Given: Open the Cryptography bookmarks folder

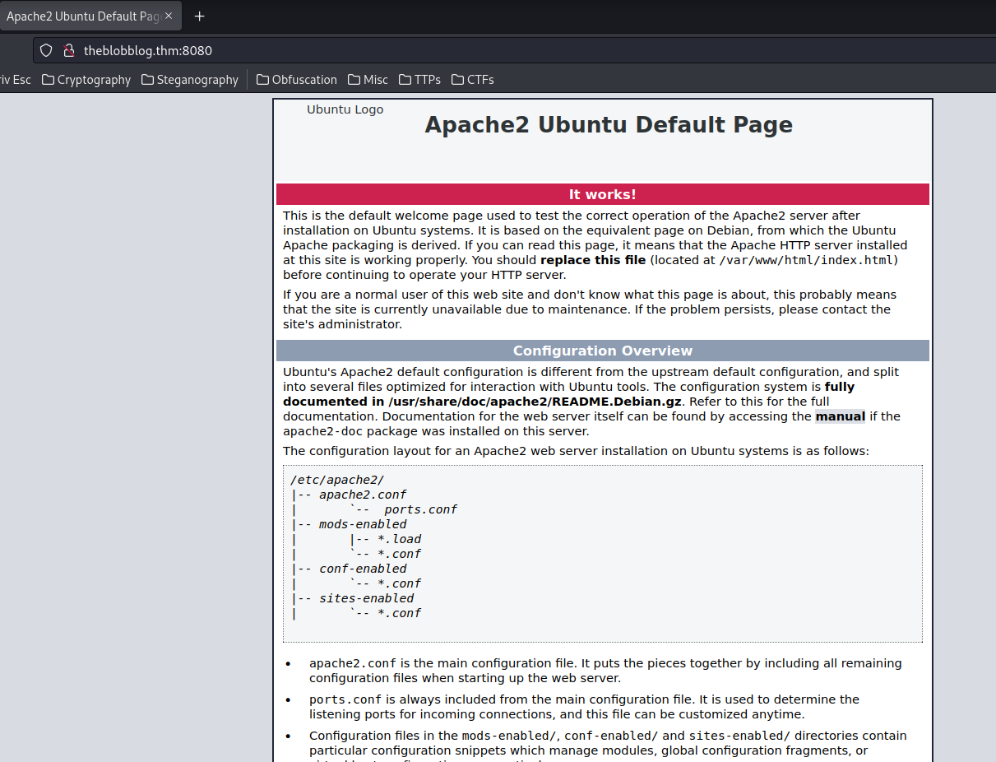Looking at the screenshot, I should (x=86, y=80).
